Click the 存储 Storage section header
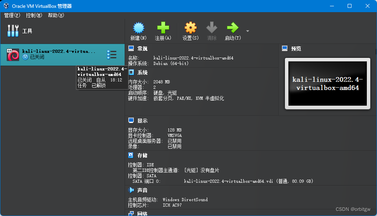 click(142, 155)
